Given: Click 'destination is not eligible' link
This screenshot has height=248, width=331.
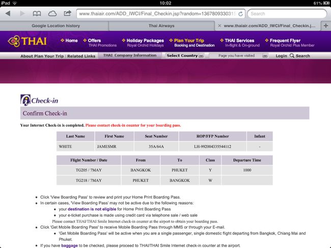Looking at the screenshot, I should (92, 209).
